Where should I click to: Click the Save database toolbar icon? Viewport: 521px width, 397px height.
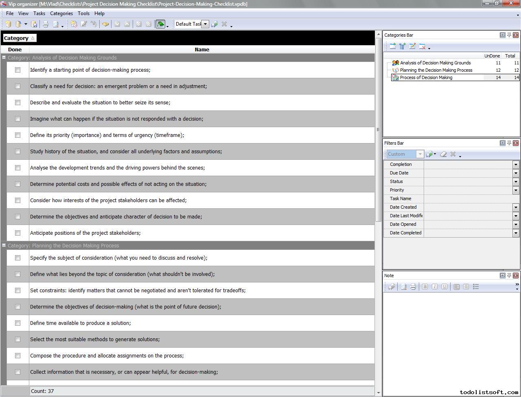coord(34,24)
